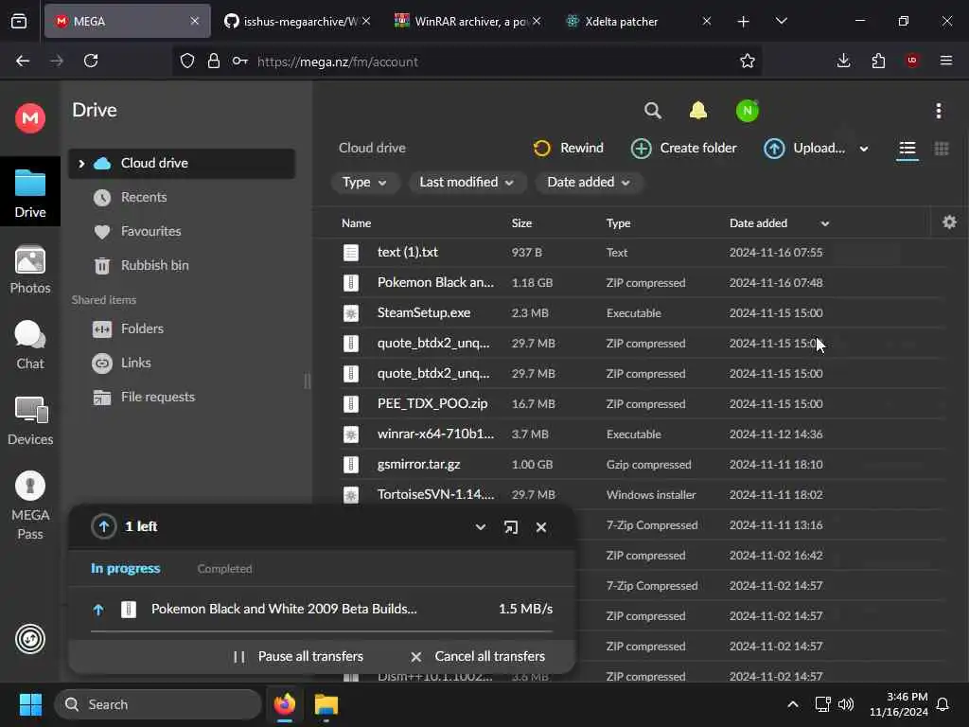Click the Rewind button

(x=568, y=149)
